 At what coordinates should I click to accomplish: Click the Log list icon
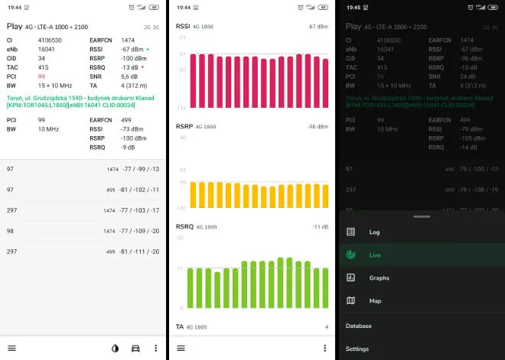[350, 232]
